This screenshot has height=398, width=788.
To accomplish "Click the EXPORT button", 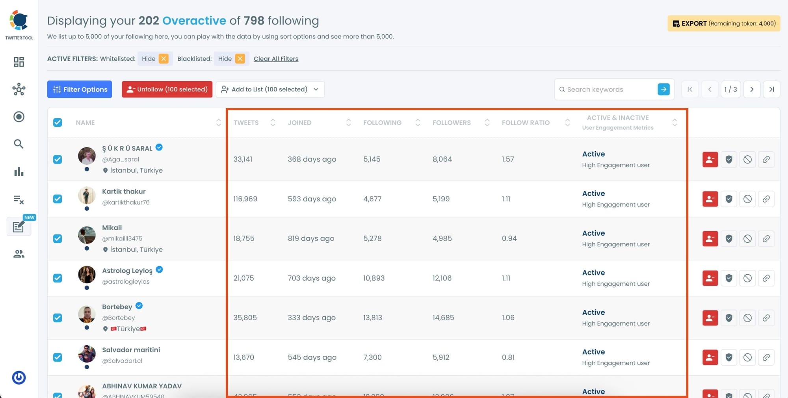I will (723, 23).
